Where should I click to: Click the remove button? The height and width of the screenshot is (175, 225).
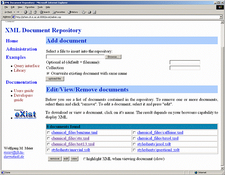[x=55, y=159]
